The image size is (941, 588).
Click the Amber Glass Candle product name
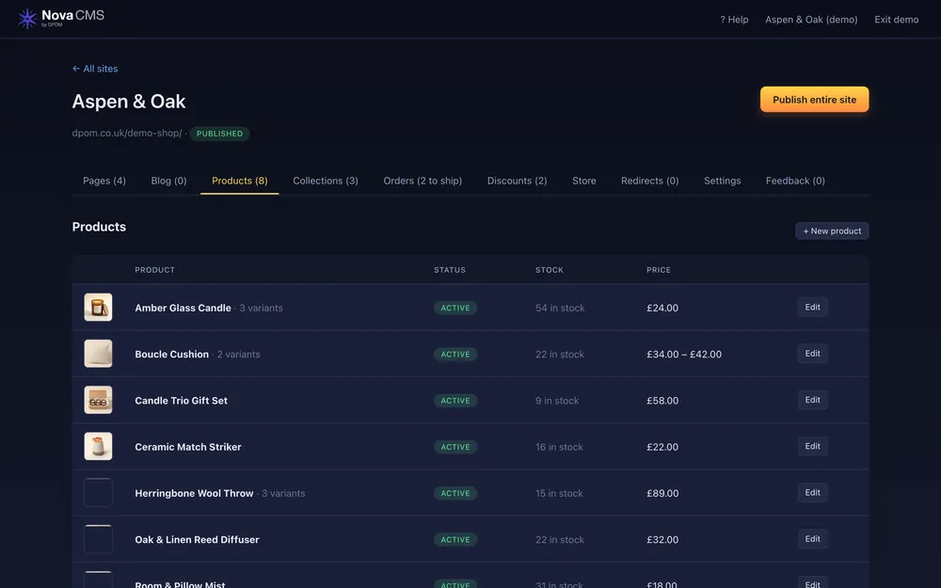(183, 308)
